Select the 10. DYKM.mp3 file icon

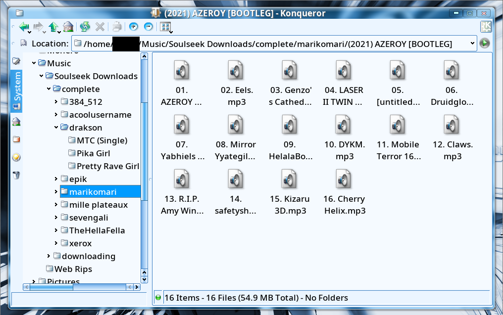[x=343, y=124]
